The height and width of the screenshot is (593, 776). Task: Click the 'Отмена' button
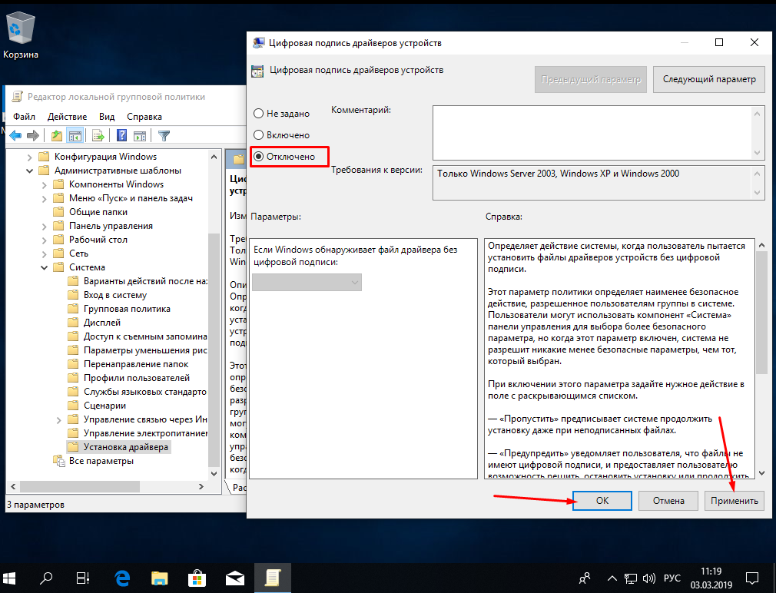[668, 501]
